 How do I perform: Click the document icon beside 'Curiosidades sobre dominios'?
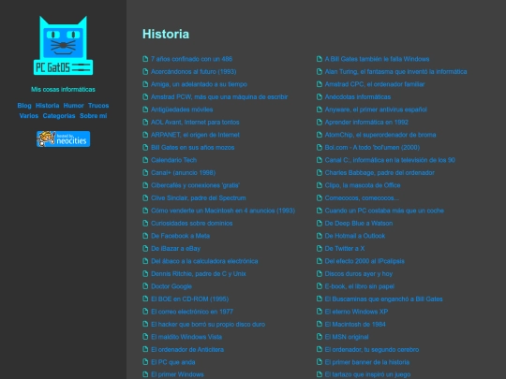(145, 223)
